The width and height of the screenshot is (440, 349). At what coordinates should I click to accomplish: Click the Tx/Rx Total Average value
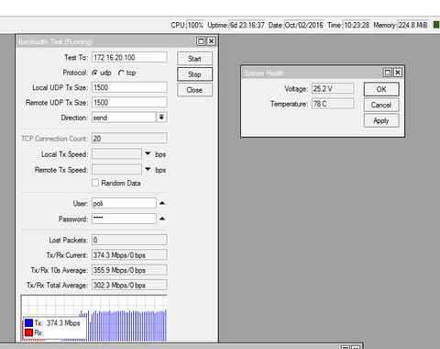(x=129, y=285)
